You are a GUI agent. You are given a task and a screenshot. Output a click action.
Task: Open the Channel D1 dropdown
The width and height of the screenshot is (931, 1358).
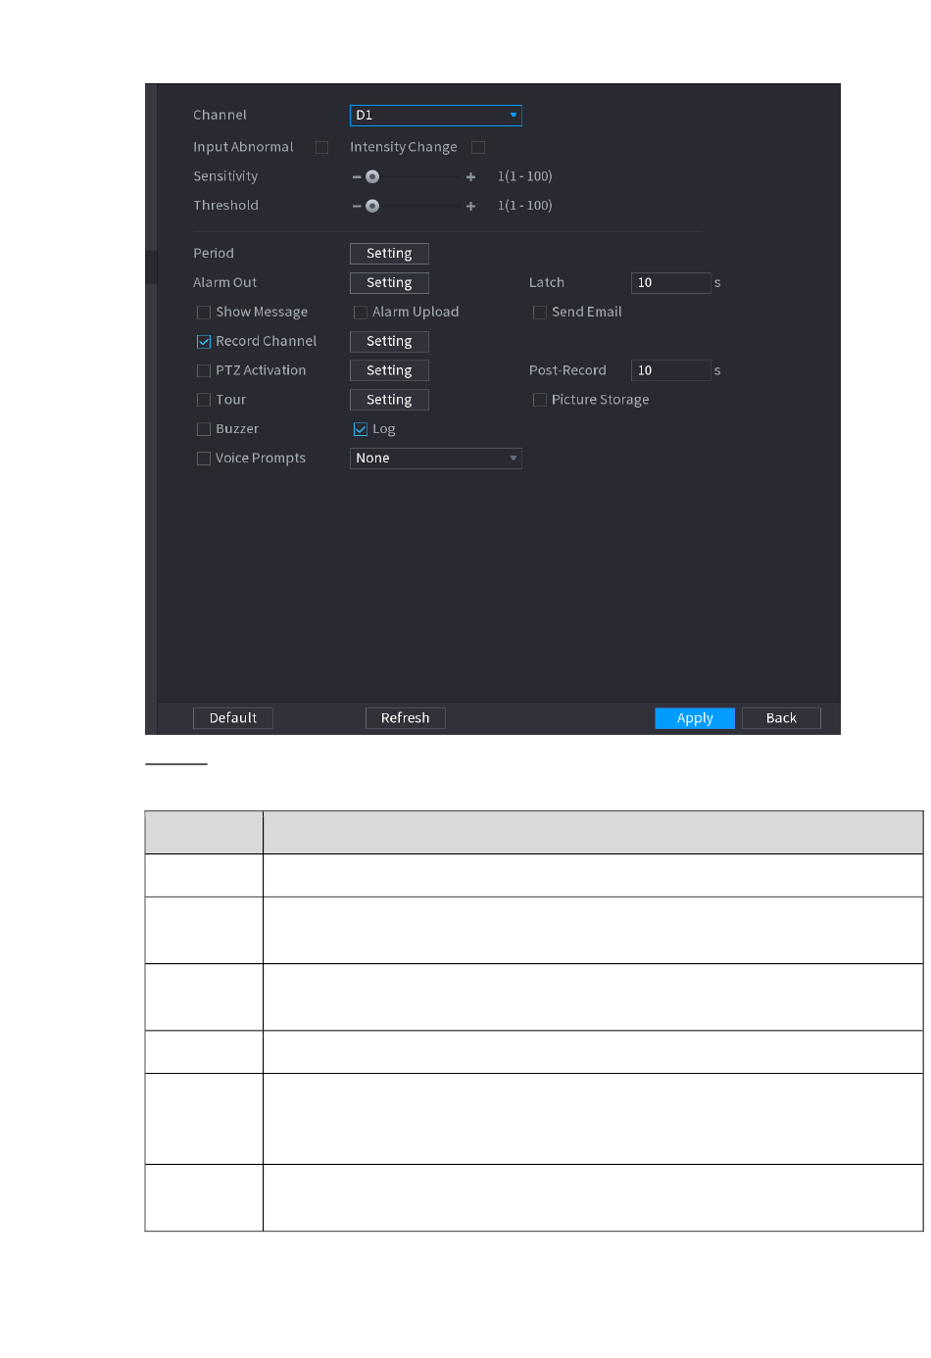(x=435, y=116)
